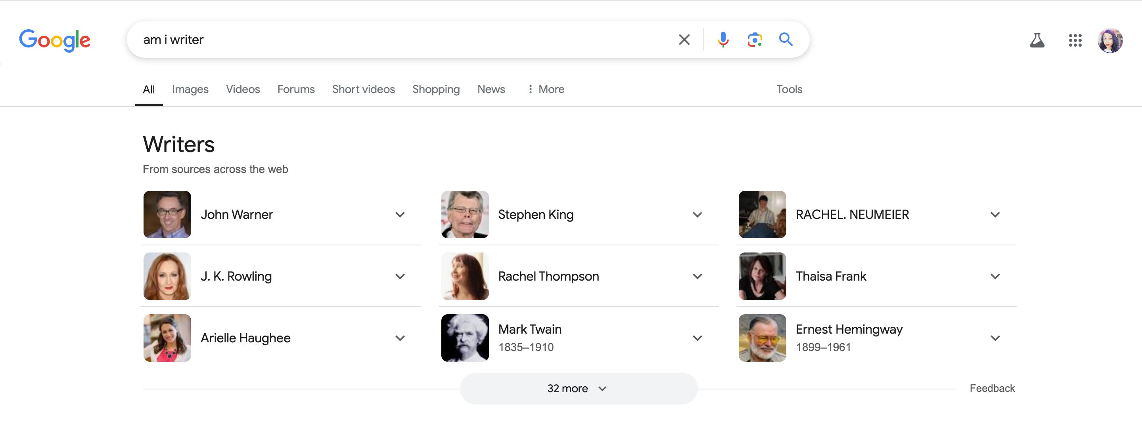Viewport: 1142px width, 429px height.
Task: Show 32 more writers
Action: click(579, 389)
